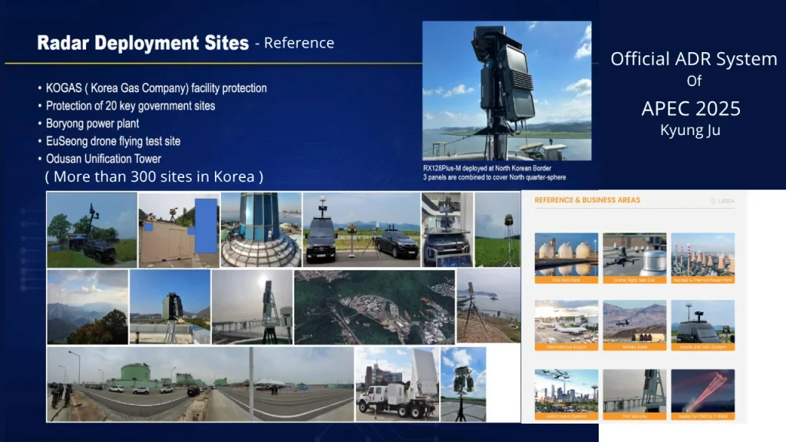This screenshot has width=786, height=442.
Task: Click the large RX128Plus-M radar photo
Action: tap(507, 91)
